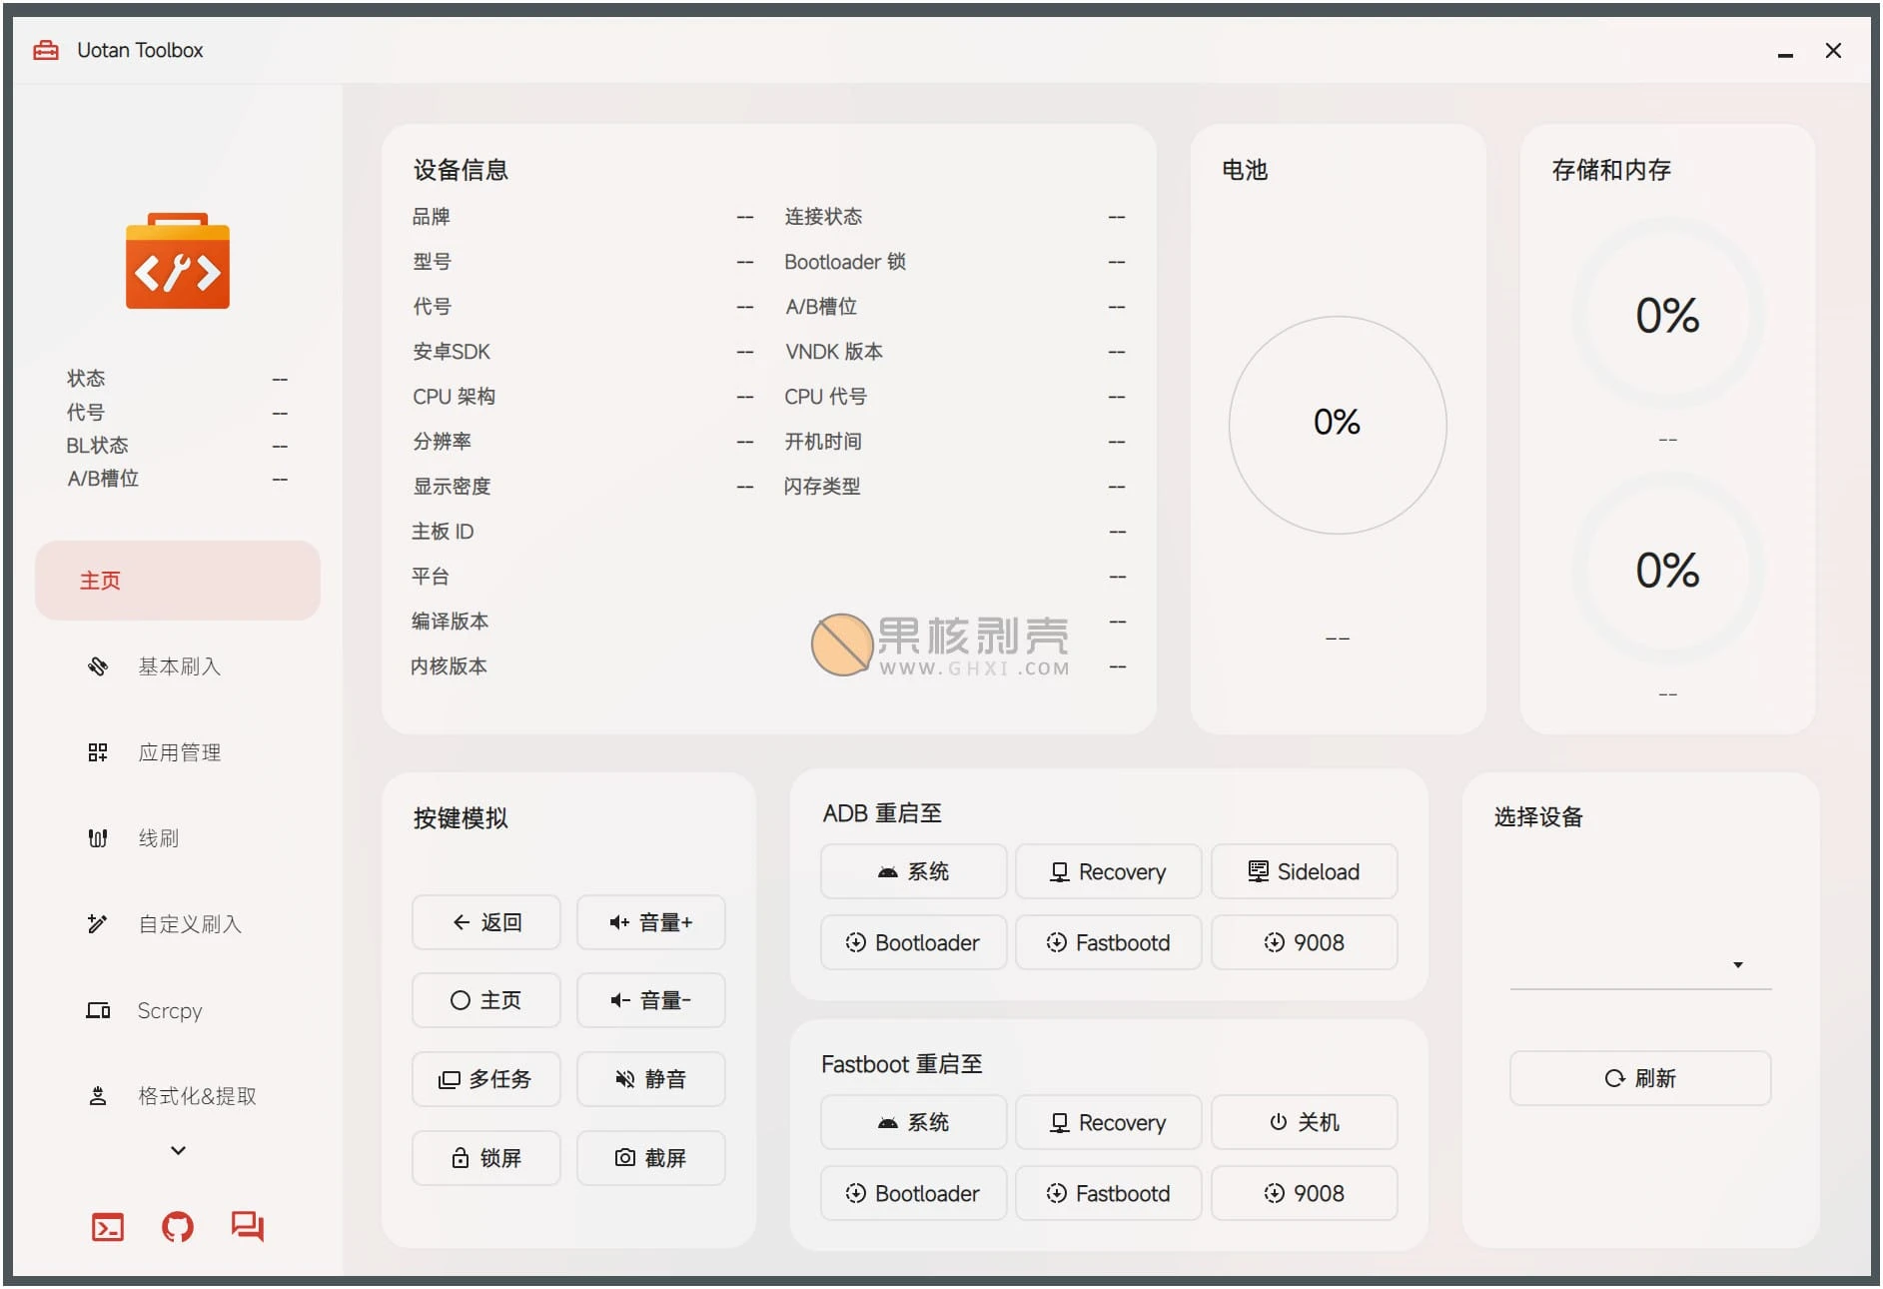Click the CPU 架构 label
1883x1289 pixels.
[454, 397]
